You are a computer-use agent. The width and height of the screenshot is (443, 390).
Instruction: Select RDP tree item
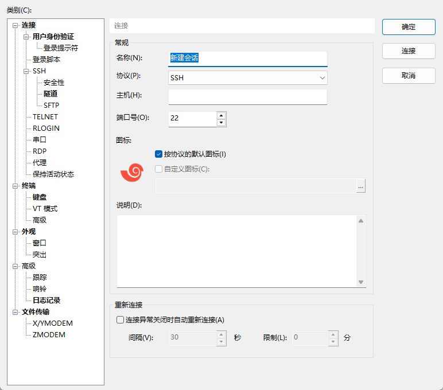40,151
